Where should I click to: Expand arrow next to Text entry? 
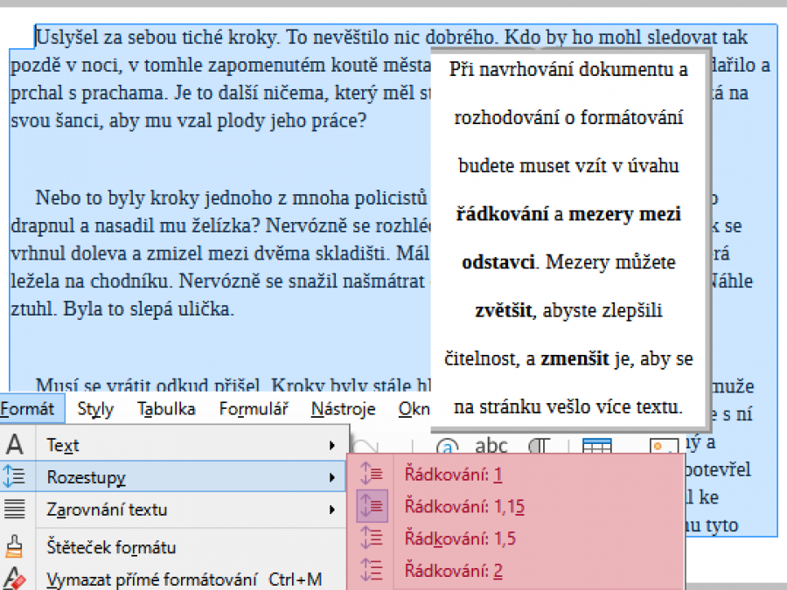click(331, 445)
